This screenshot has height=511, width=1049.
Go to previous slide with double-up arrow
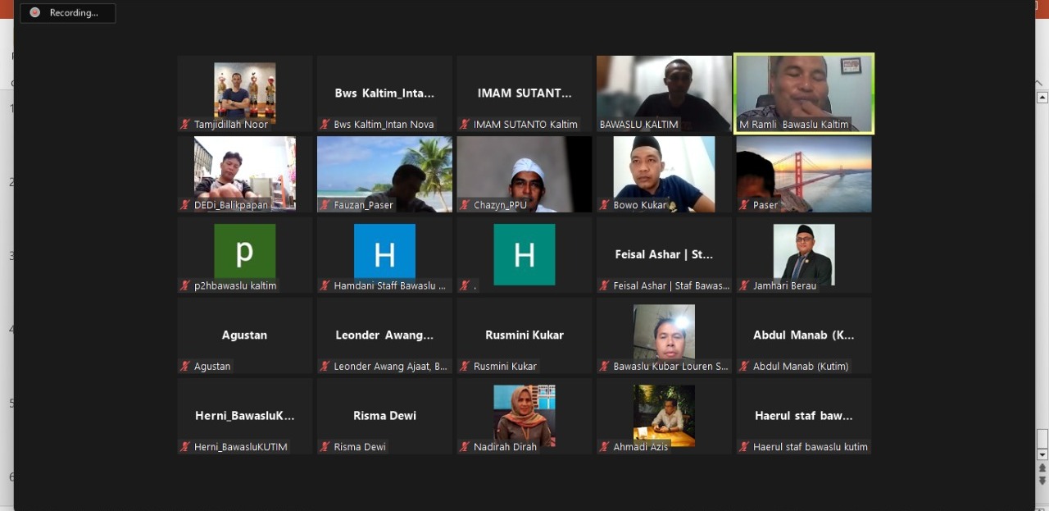[x=1042, y=468]
